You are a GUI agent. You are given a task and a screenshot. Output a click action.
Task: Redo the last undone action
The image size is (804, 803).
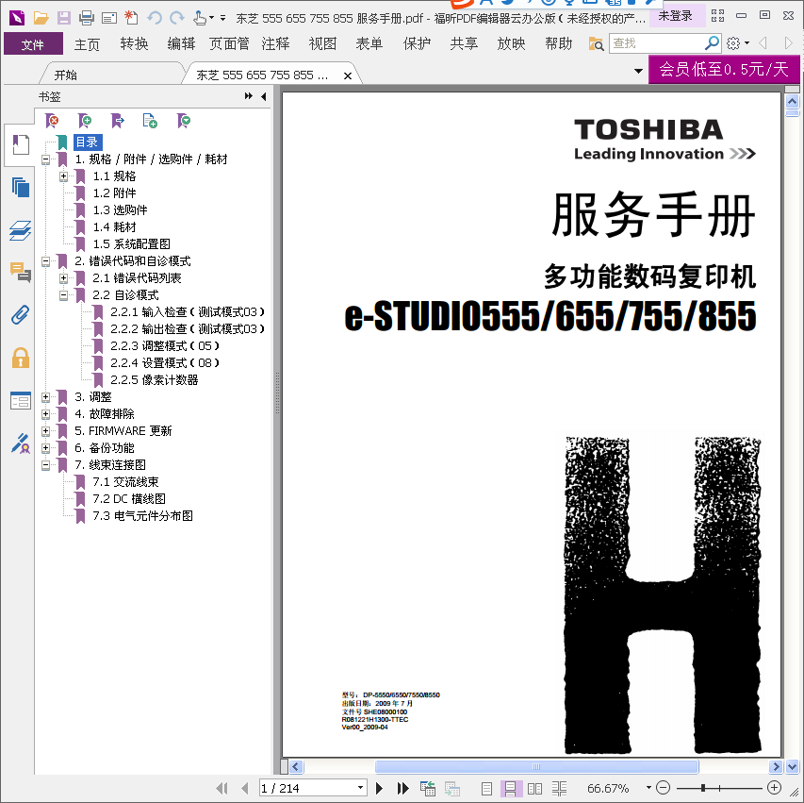(177, 18)
